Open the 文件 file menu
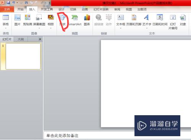This screenshot has height=140, width=191. pos(7,9)
